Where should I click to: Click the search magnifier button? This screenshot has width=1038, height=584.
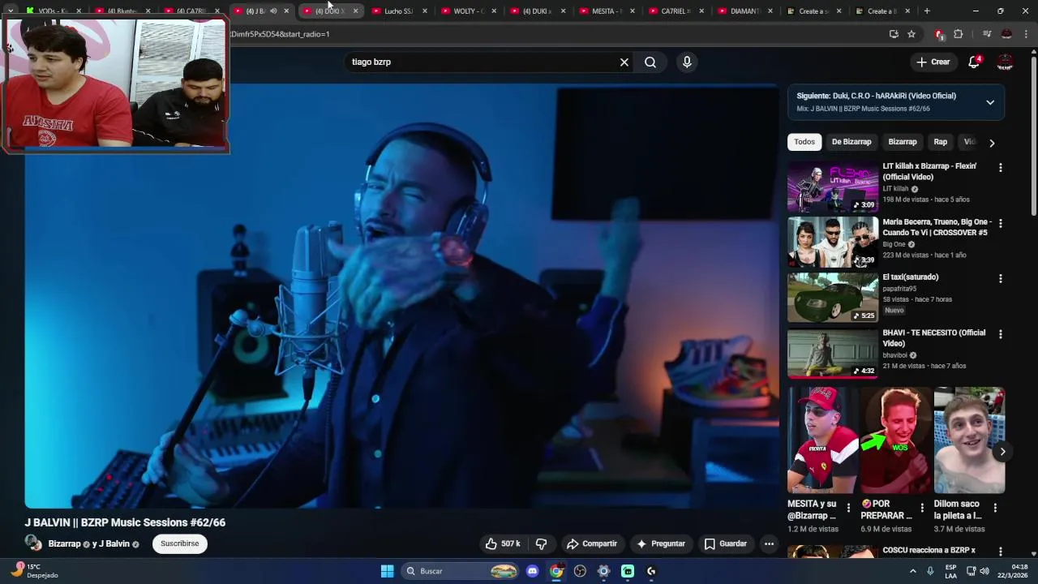click(650, 62)
